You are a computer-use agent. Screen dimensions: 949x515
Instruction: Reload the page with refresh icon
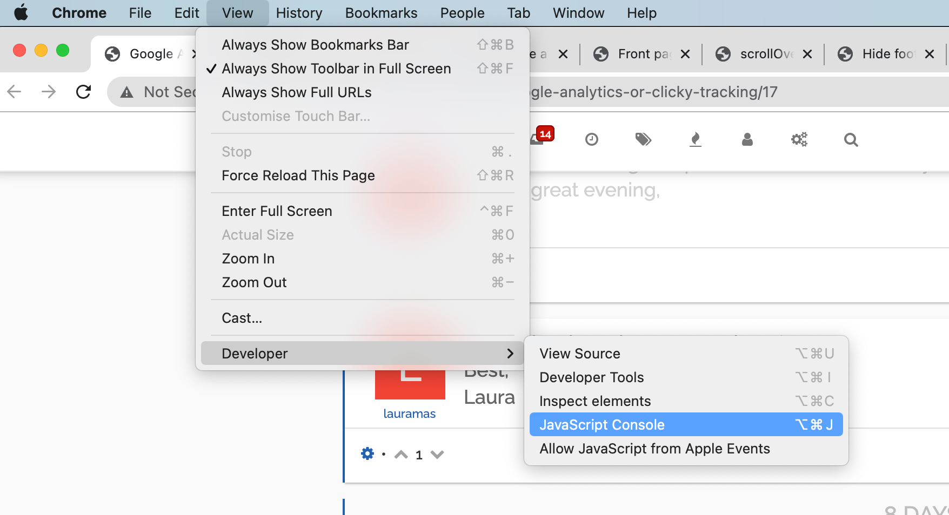[83, 92]
